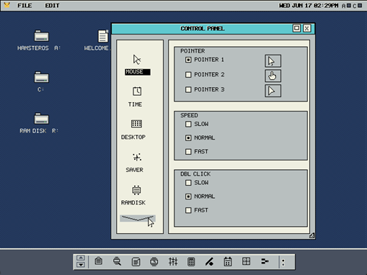Open the Ramdisk settings category
The height and width of the screenshot is (275, 367).
tap(134, 195)
